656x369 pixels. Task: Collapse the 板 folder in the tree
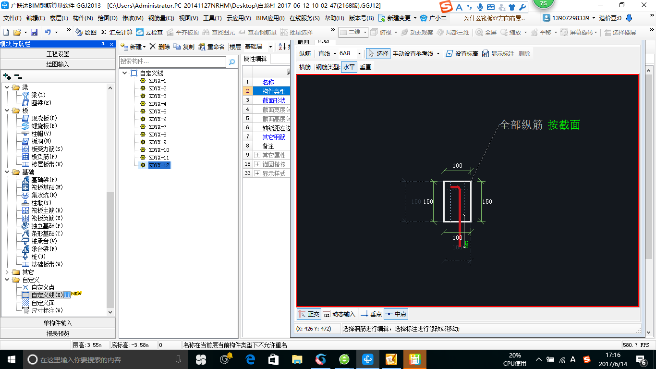point(7,111)
